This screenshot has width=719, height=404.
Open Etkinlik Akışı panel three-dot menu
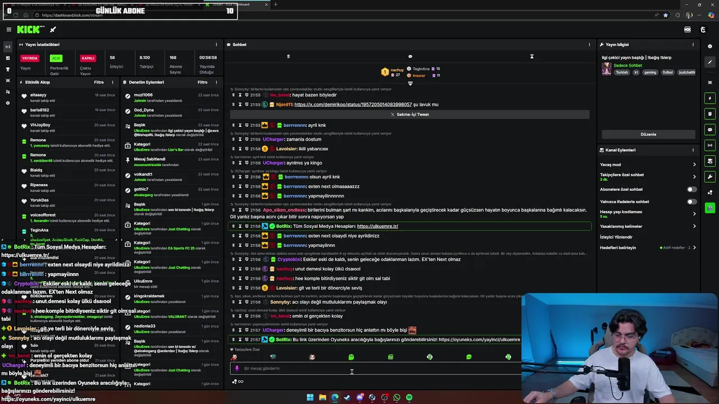pyautogui.click(x=112, y=82)
